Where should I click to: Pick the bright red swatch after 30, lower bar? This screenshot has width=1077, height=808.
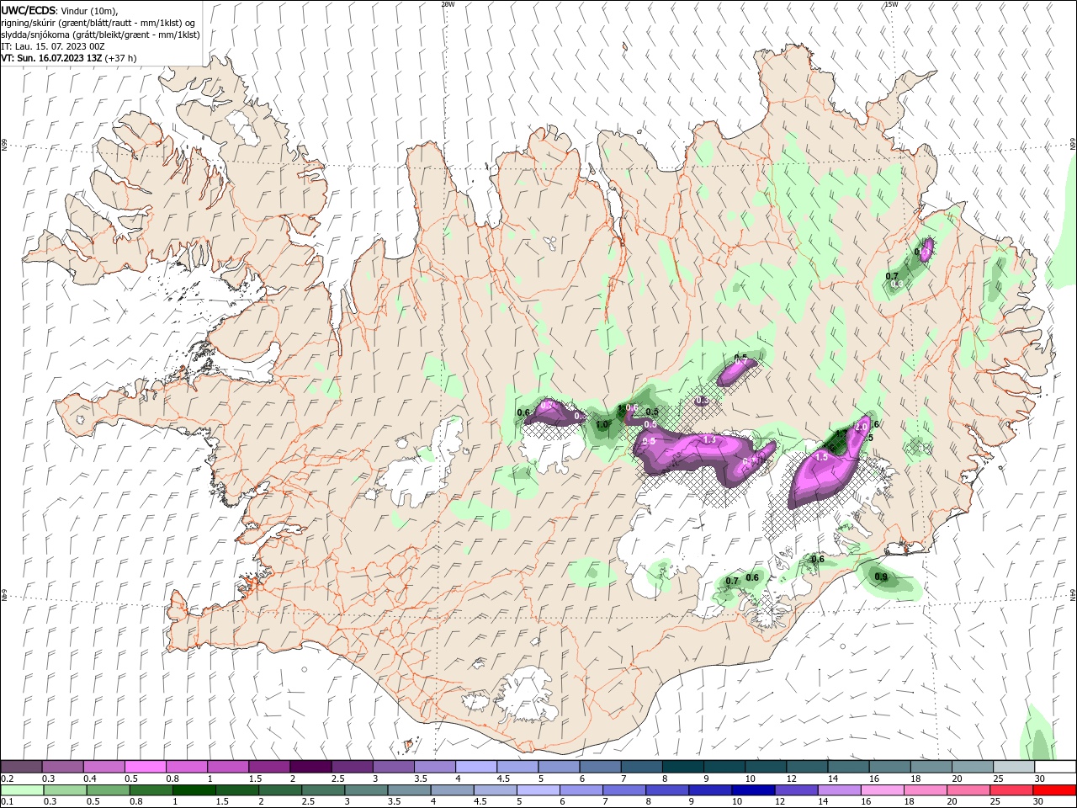pyautogui.click(x=1054, y=790)
